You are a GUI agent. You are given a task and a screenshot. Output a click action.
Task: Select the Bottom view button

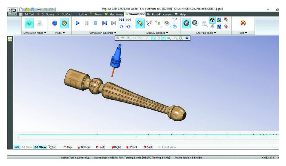(84, 147)
